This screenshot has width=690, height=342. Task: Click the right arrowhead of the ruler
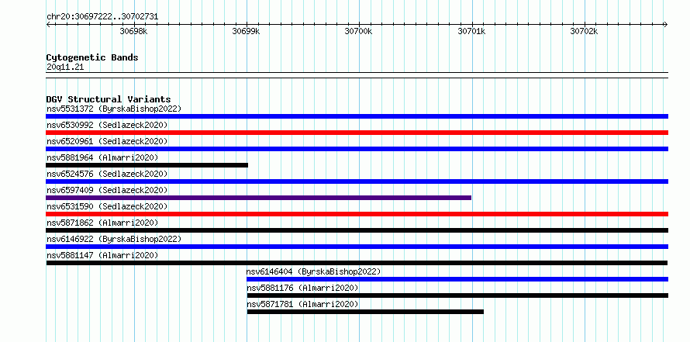[665, 24]
